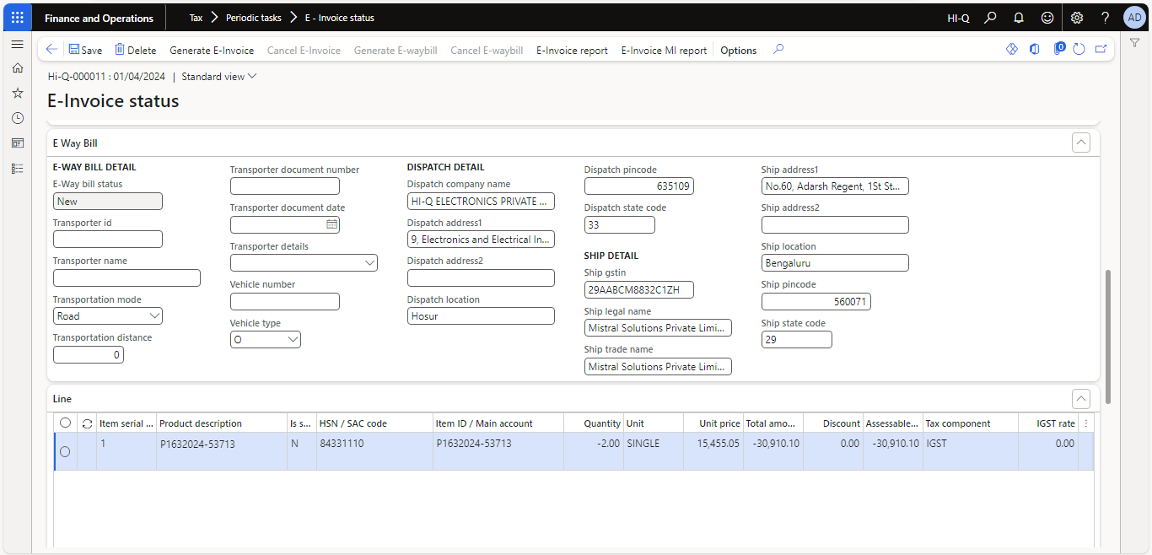Click the E-Invoice report button
The width and height of the screenshot is (1152, 555).
pyautogui.click(x=572, y=51)
